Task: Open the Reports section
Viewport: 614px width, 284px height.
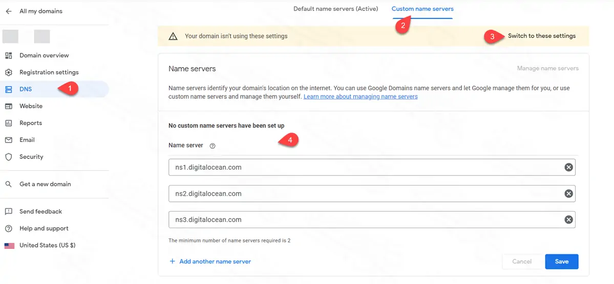Action: (x=30, y=123)
